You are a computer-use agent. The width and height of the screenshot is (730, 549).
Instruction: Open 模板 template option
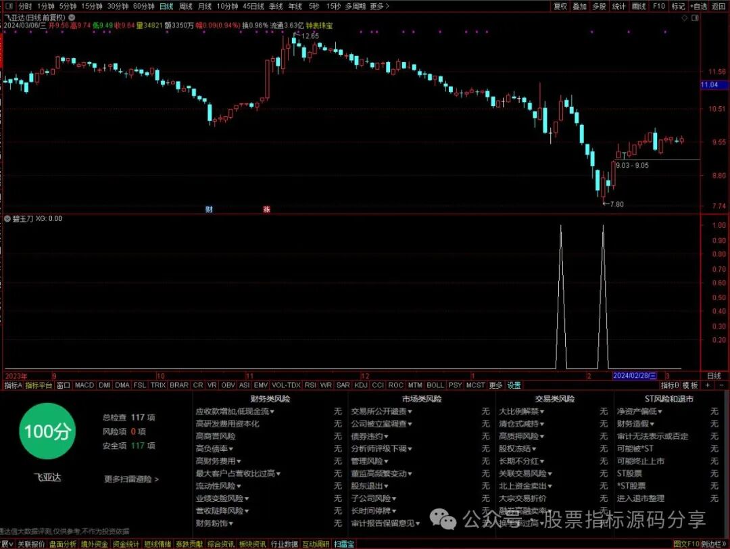tap(690, 385)
